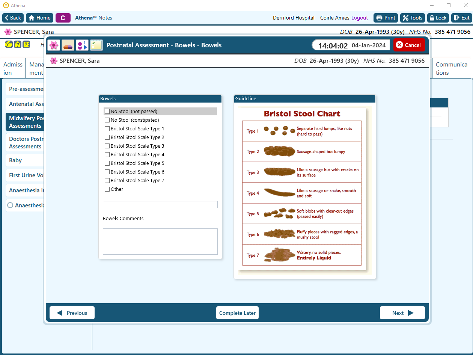Tick No Stool (not passed)
Viewport: 473px width, 355px height.
click(x=107, y=112)
